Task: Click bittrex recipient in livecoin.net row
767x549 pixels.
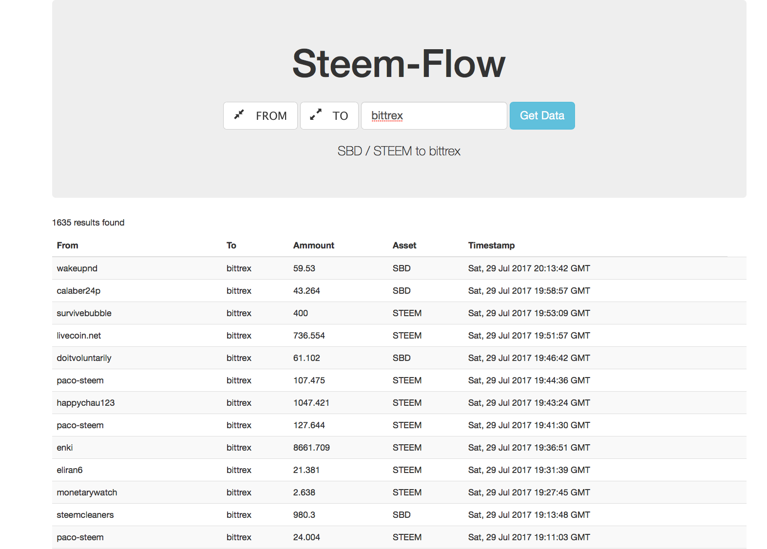Action: click(239, 336)
